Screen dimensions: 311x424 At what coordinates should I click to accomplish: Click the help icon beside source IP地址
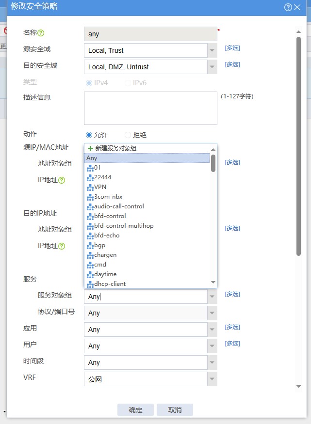(62, 180)
